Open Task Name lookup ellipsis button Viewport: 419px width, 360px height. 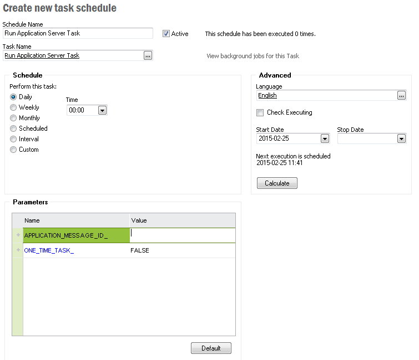148,55
